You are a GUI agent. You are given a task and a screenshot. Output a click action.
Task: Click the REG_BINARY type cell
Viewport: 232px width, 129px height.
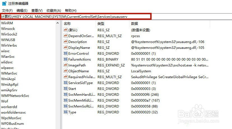click(108, 59)
